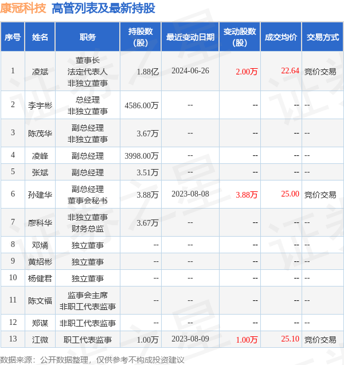344x365 pixels.
Task: Click the average price 25.00
Action: click(x=290, y=194)
